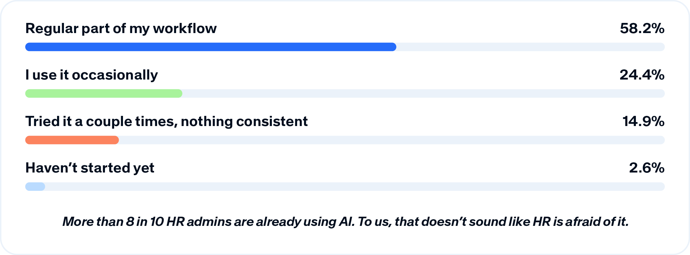Click the orange 14.9% progress bar
The image size is (690, 255).
coord(72,140)
